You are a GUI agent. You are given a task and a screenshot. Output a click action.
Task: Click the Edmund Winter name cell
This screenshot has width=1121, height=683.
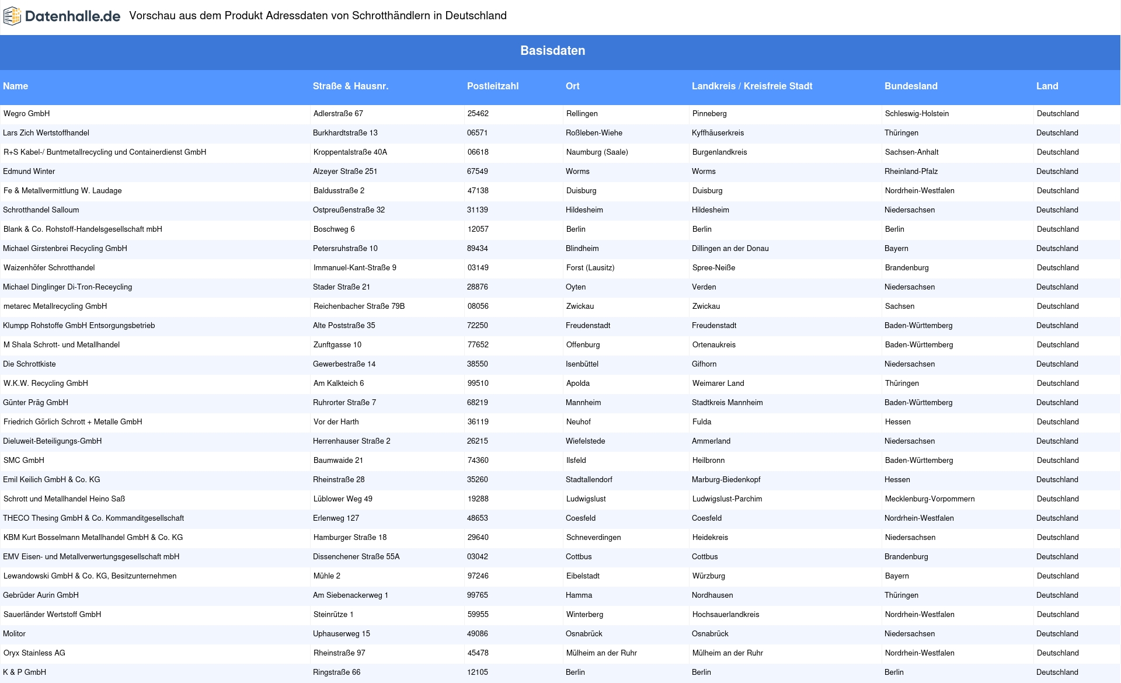(29, 172)
